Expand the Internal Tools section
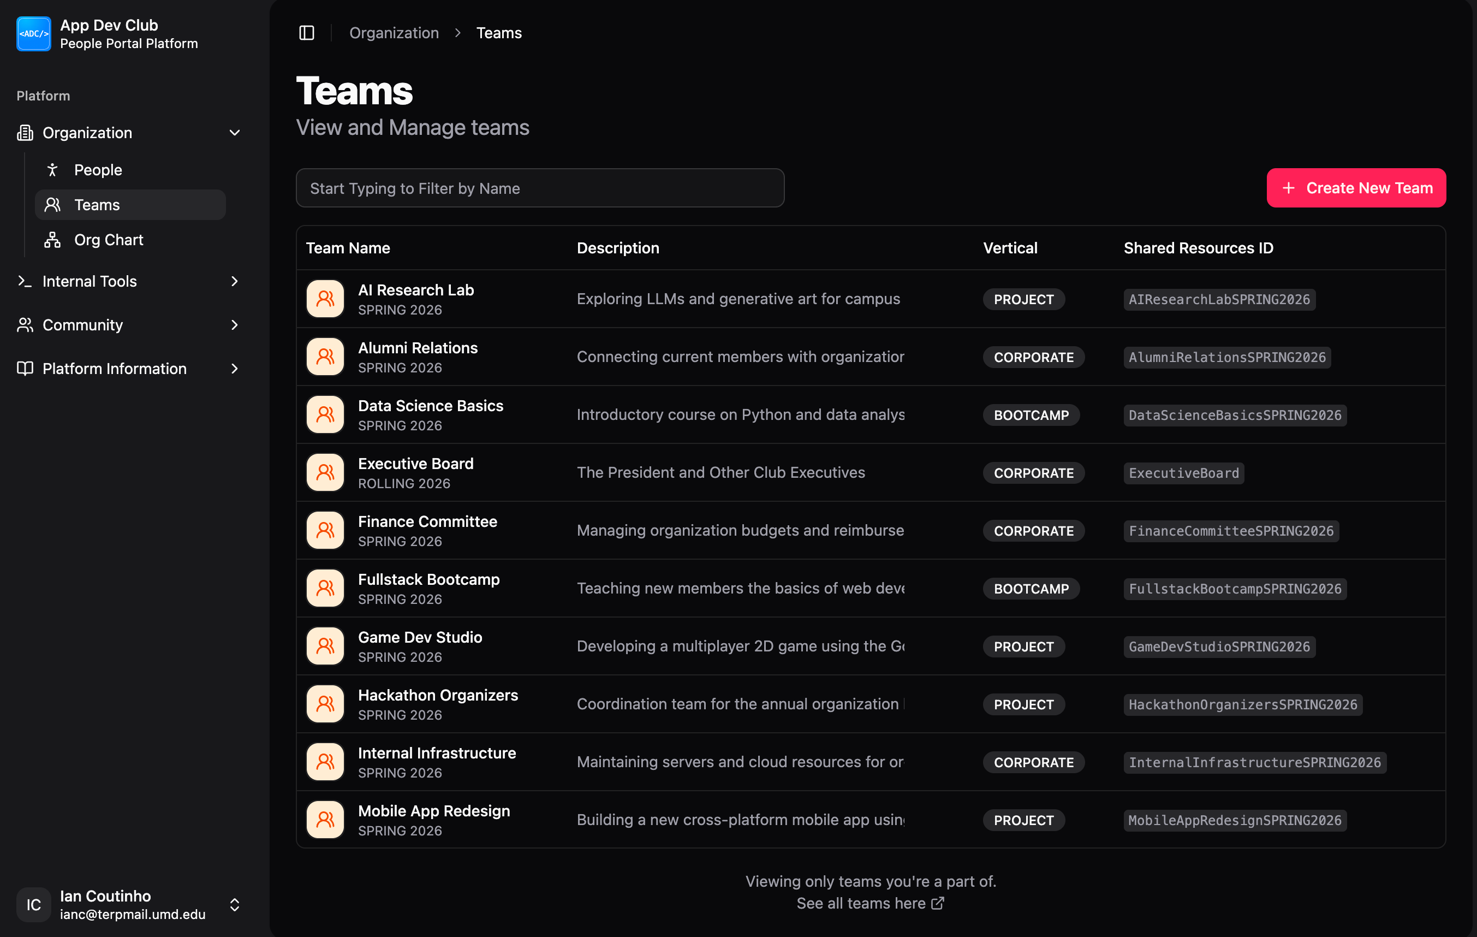The image size is (1477, 937). point(235,281)
